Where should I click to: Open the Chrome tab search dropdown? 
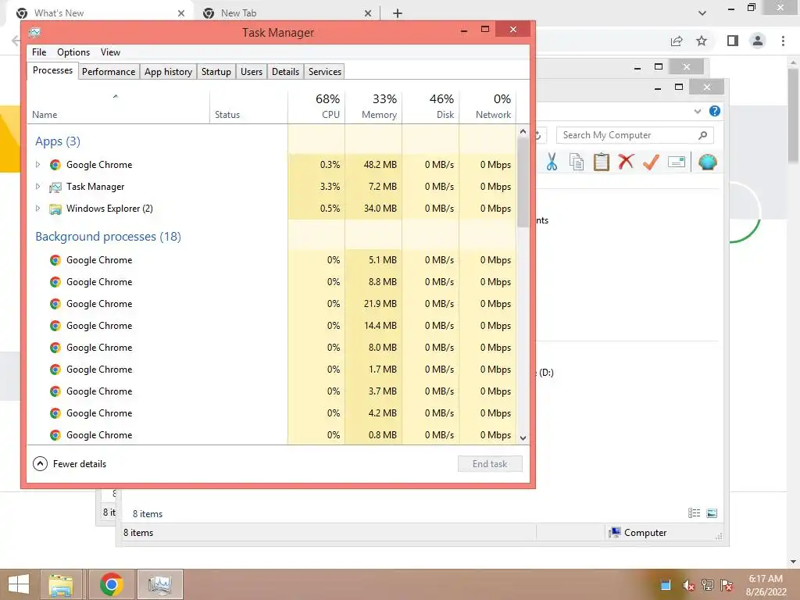tap(702, 13)
